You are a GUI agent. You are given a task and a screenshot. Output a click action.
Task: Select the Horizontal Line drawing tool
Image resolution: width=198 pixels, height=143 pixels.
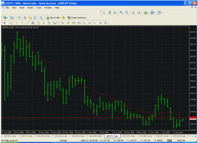[x=22, y=23]
